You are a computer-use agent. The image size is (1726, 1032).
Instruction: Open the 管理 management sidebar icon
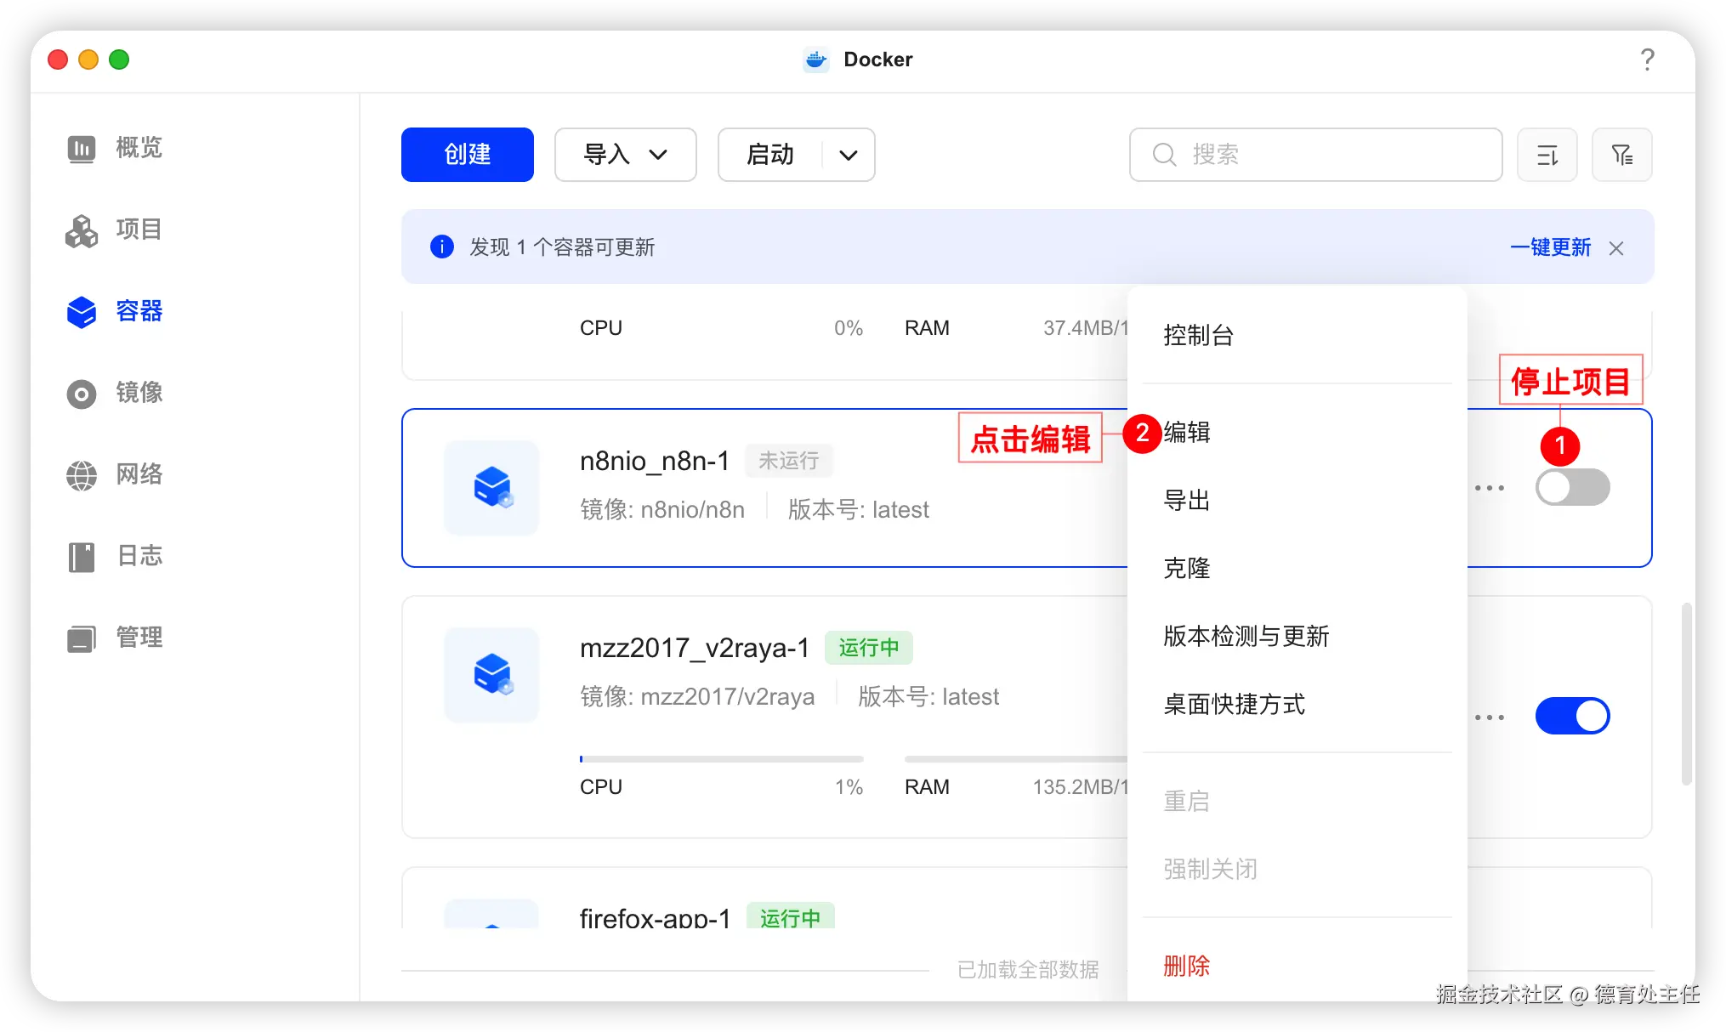coord(82,638)
